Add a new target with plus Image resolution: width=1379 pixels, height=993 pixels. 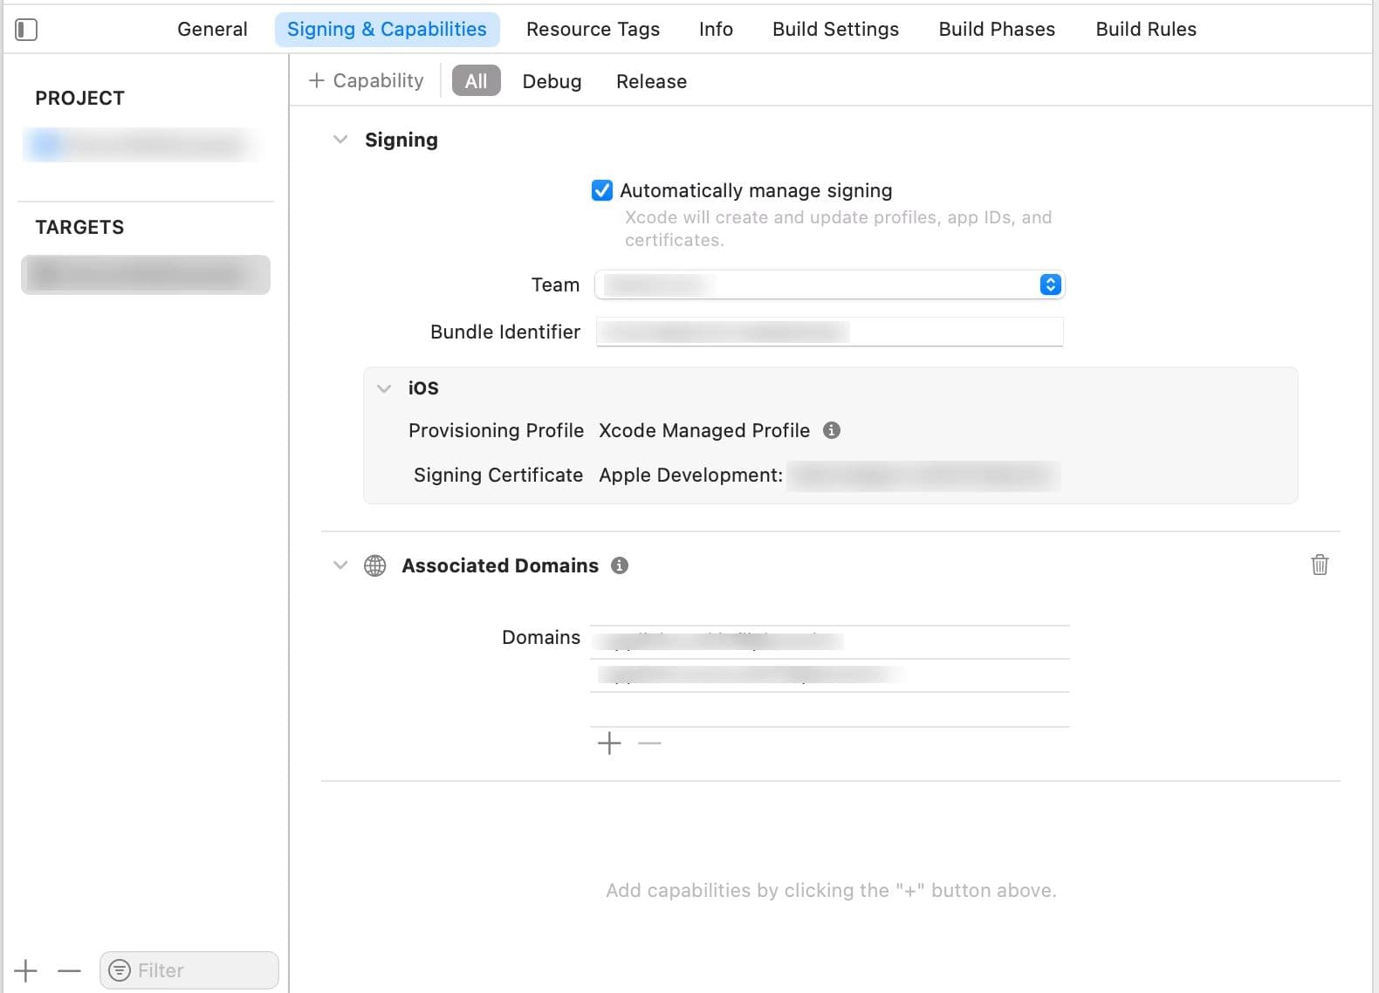[x=26, y=970]
